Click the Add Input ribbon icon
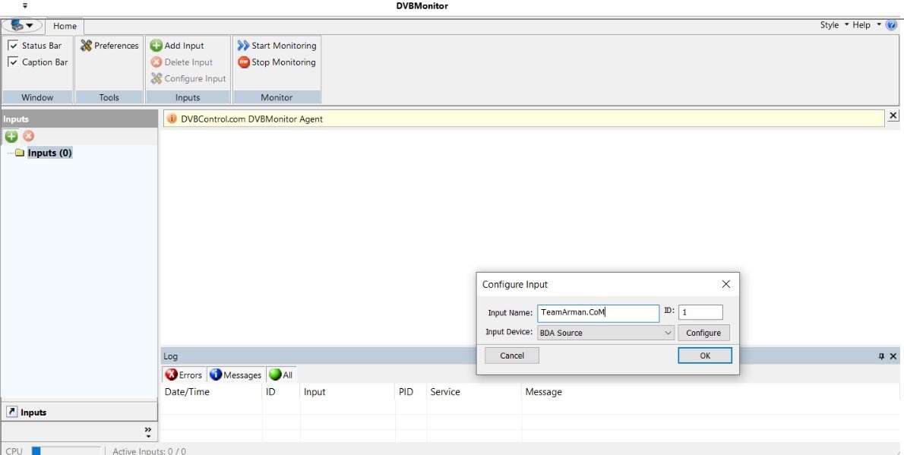The height and width of the screenshot is (455, 904). coord(156,46)
